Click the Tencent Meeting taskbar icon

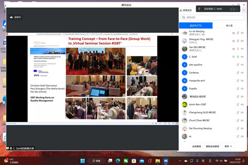(166, 161)
